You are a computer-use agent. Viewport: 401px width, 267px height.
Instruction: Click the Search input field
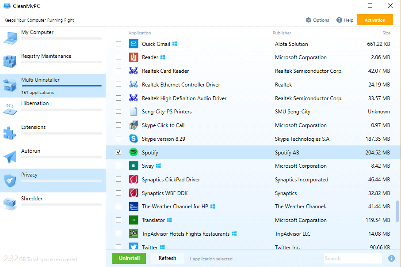pyautogui.click(x=352, y=258)
